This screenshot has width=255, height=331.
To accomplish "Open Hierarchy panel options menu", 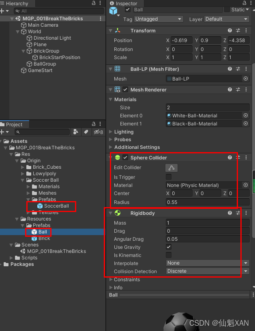I will coord(100,3).
